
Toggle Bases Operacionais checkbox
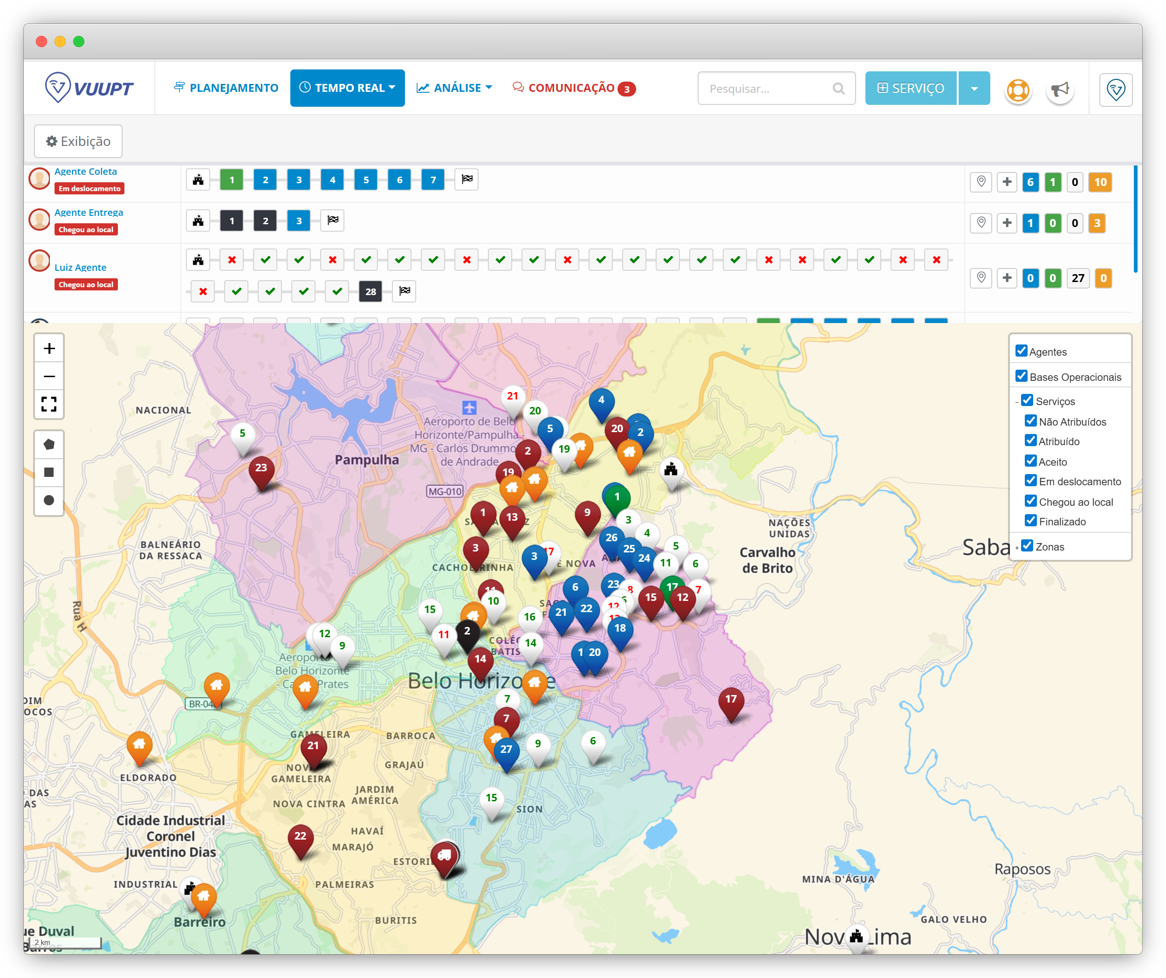point(1021,377)
